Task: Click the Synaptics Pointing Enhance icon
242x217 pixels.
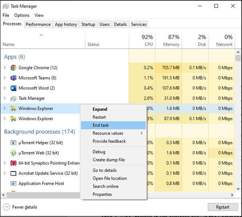Action: 13,163
